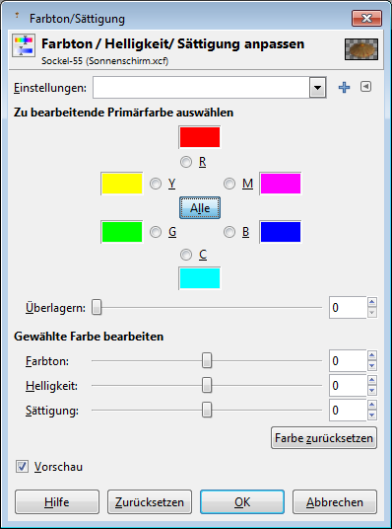392x529 pixels.
Task: Click the blue plus icon to save settings
Action: (344, 88)
